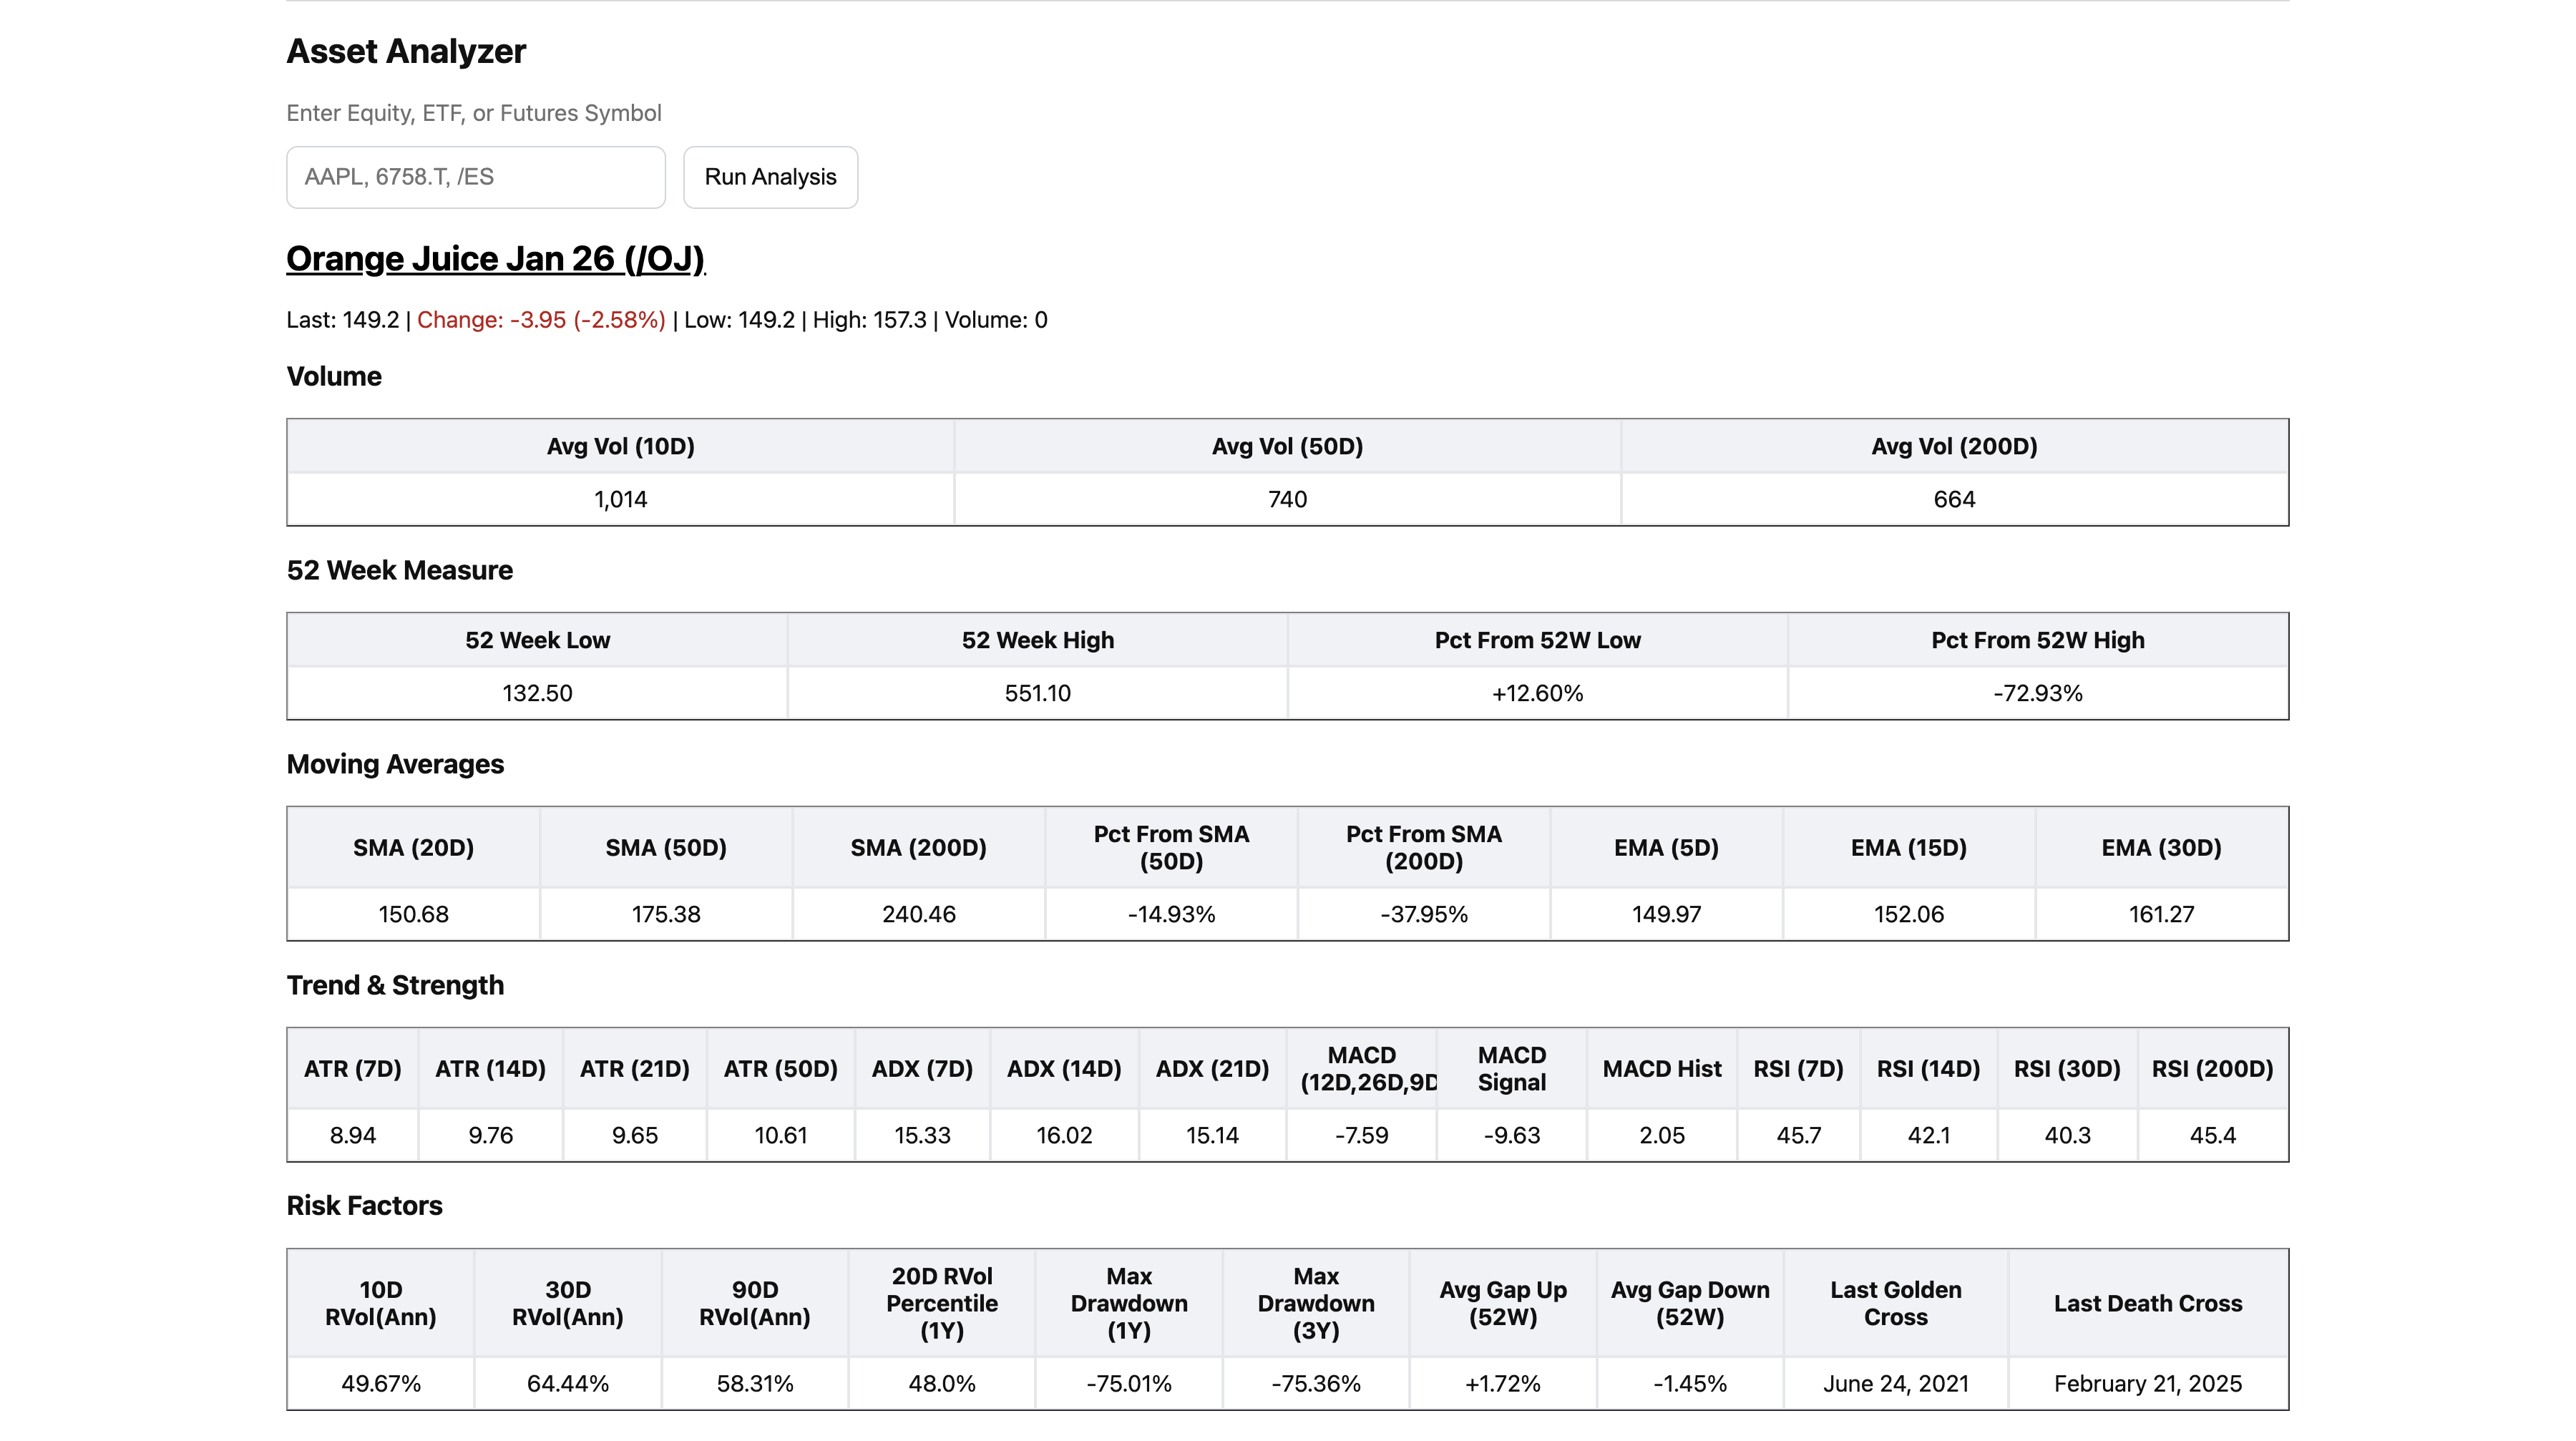Viewport: 2576px width, 1441px height.
Task: Click the red Change -3.95 text
Action: pyautogui.click(x=540, y=320)
